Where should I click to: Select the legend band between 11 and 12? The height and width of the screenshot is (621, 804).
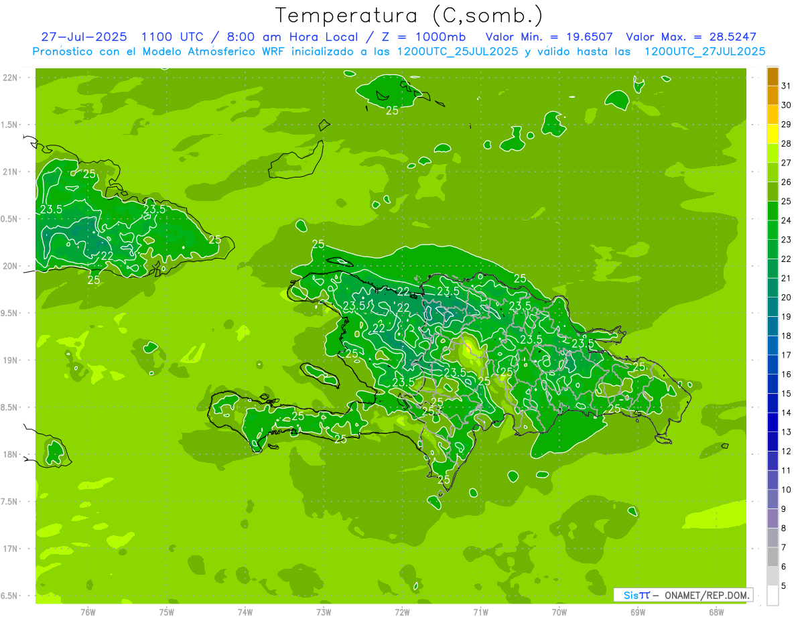(x=773, y=461)
